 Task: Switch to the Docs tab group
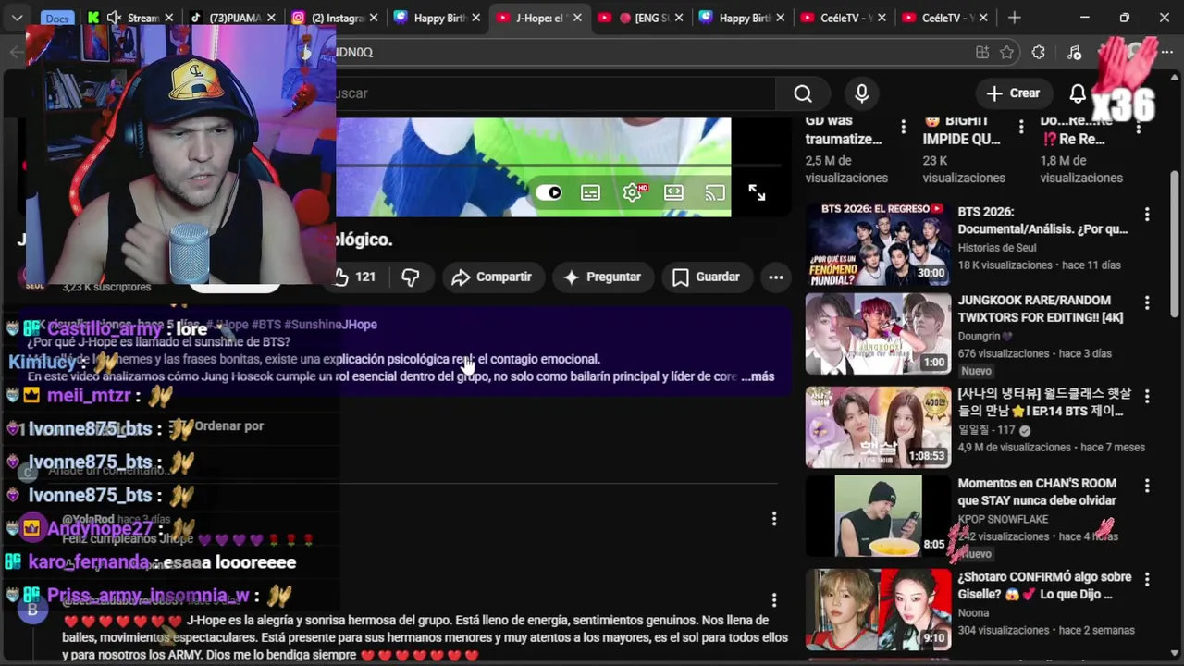coord(57,18)
